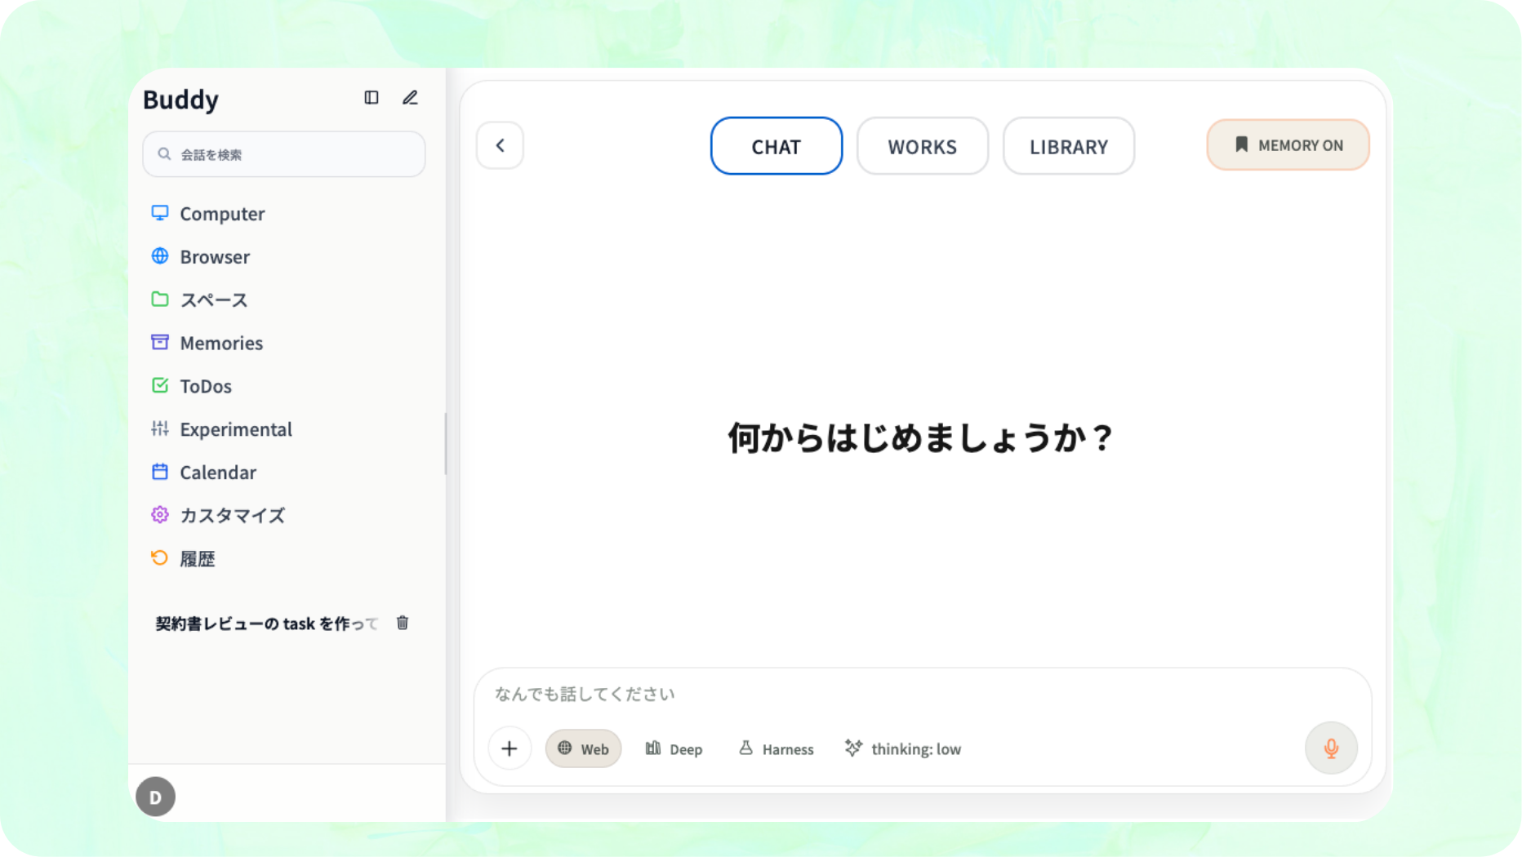1522x857 pixels.
Task: Delete the 契約書レビュー conversation with trash icon
Action: pyautogui.click(x=403, y=624)
